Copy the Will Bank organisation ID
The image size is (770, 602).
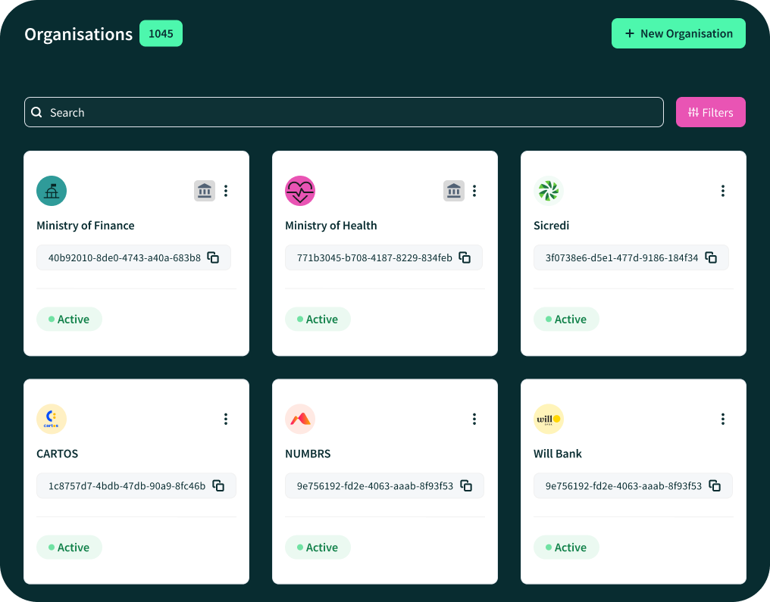click(x=715, y=485)
